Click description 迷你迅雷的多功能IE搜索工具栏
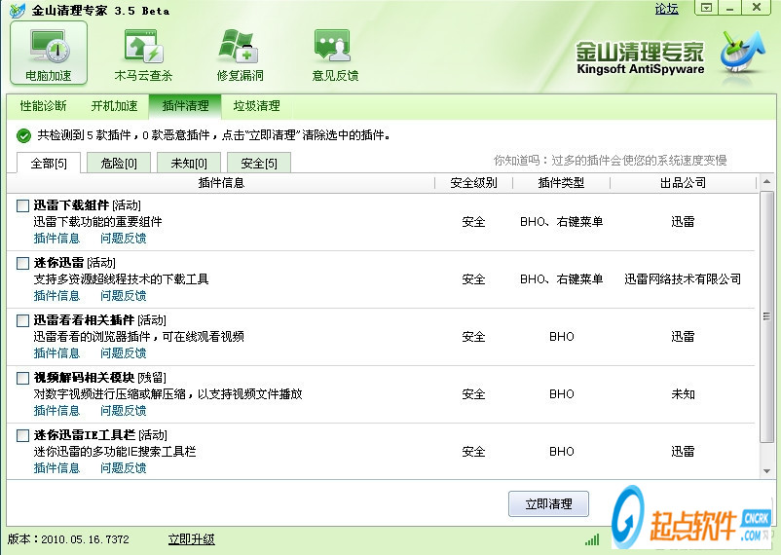 (x=115, y=452)
